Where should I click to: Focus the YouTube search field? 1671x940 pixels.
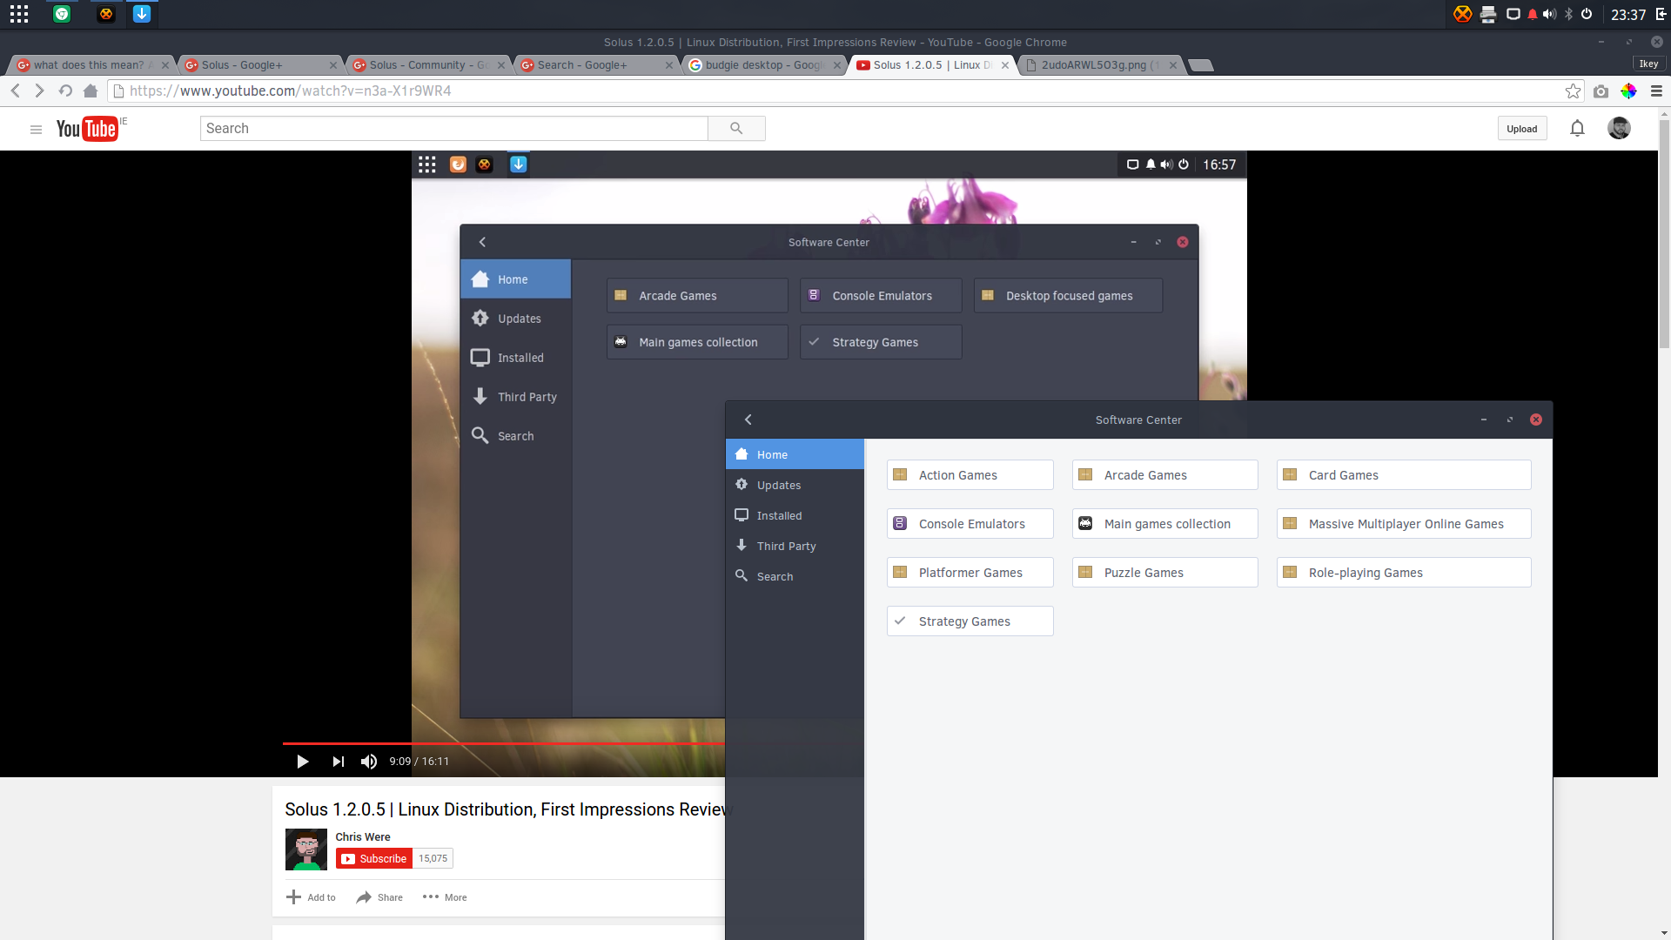click(x=453, y=128)
